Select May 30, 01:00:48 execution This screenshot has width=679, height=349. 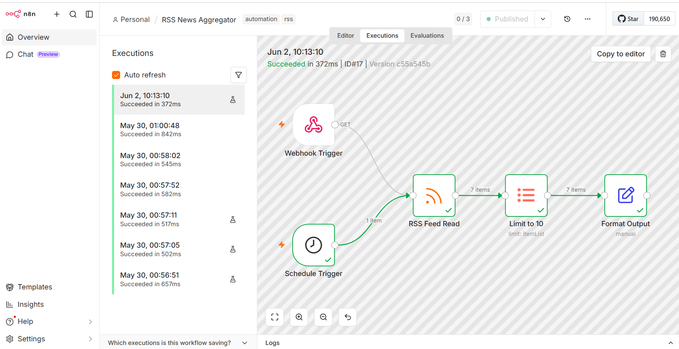179,130
